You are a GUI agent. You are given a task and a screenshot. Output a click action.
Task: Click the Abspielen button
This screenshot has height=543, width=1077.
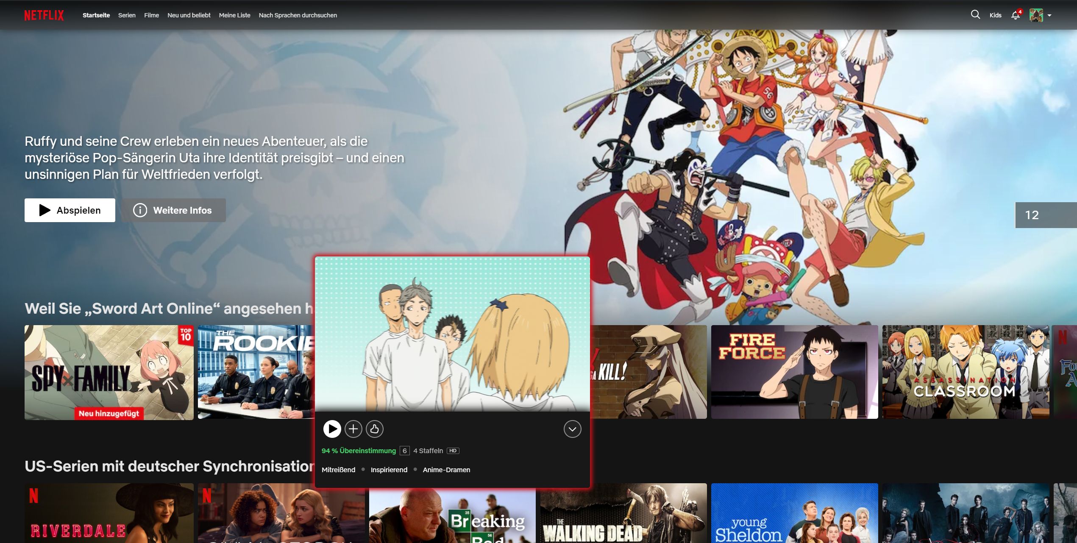(x=70, y=210)
